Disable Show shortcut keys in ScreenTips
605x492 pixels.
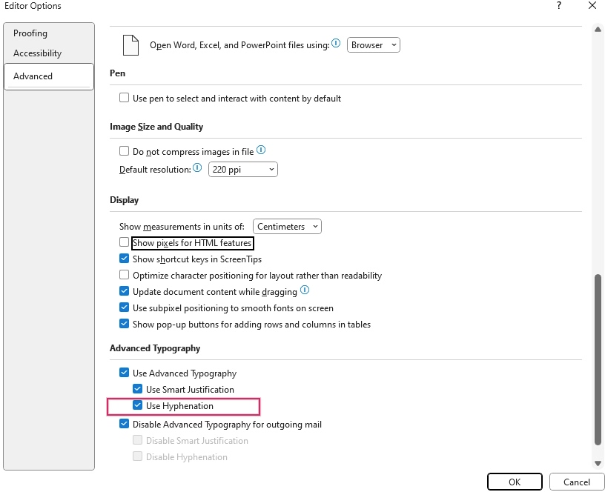pyautogui.click(x=125, y=259)
